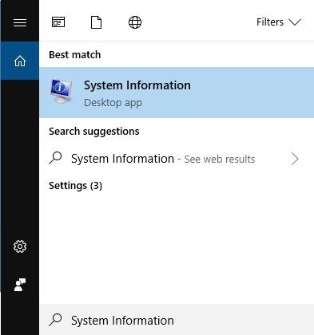Click the magnifier icon in search box
This screenshot has width=314, height=335.
tap(55, 320)
